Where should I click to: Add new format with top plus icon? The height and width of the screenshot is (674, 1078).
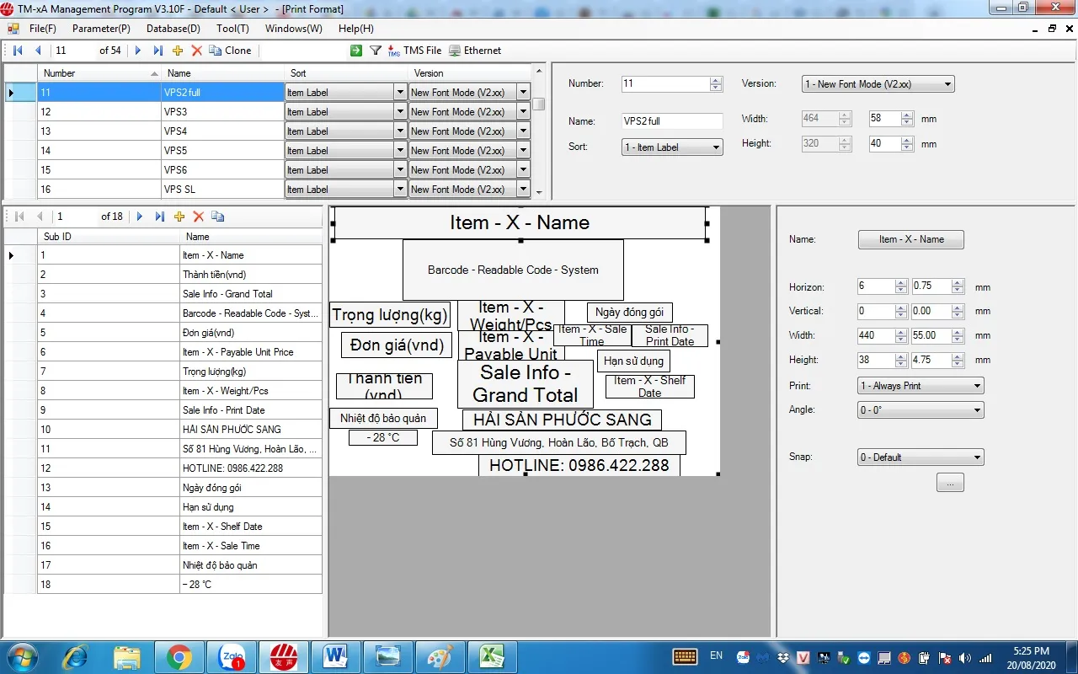(178, 51)
